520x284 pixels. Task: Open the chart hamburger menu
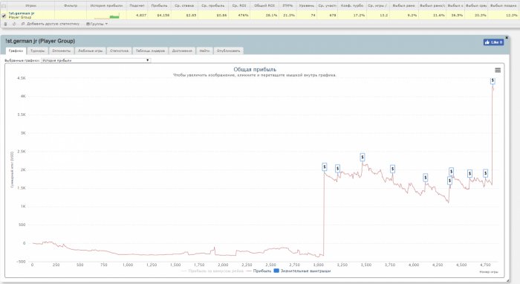(498, 70)
